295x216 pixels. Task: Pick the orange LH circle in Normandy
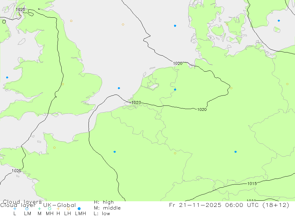(54, 148)
